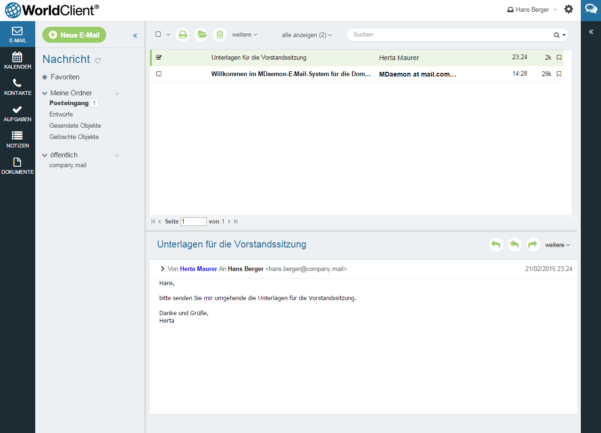Click the reply-all icon
Screen dimensions: 601x433
pos(515,245)
